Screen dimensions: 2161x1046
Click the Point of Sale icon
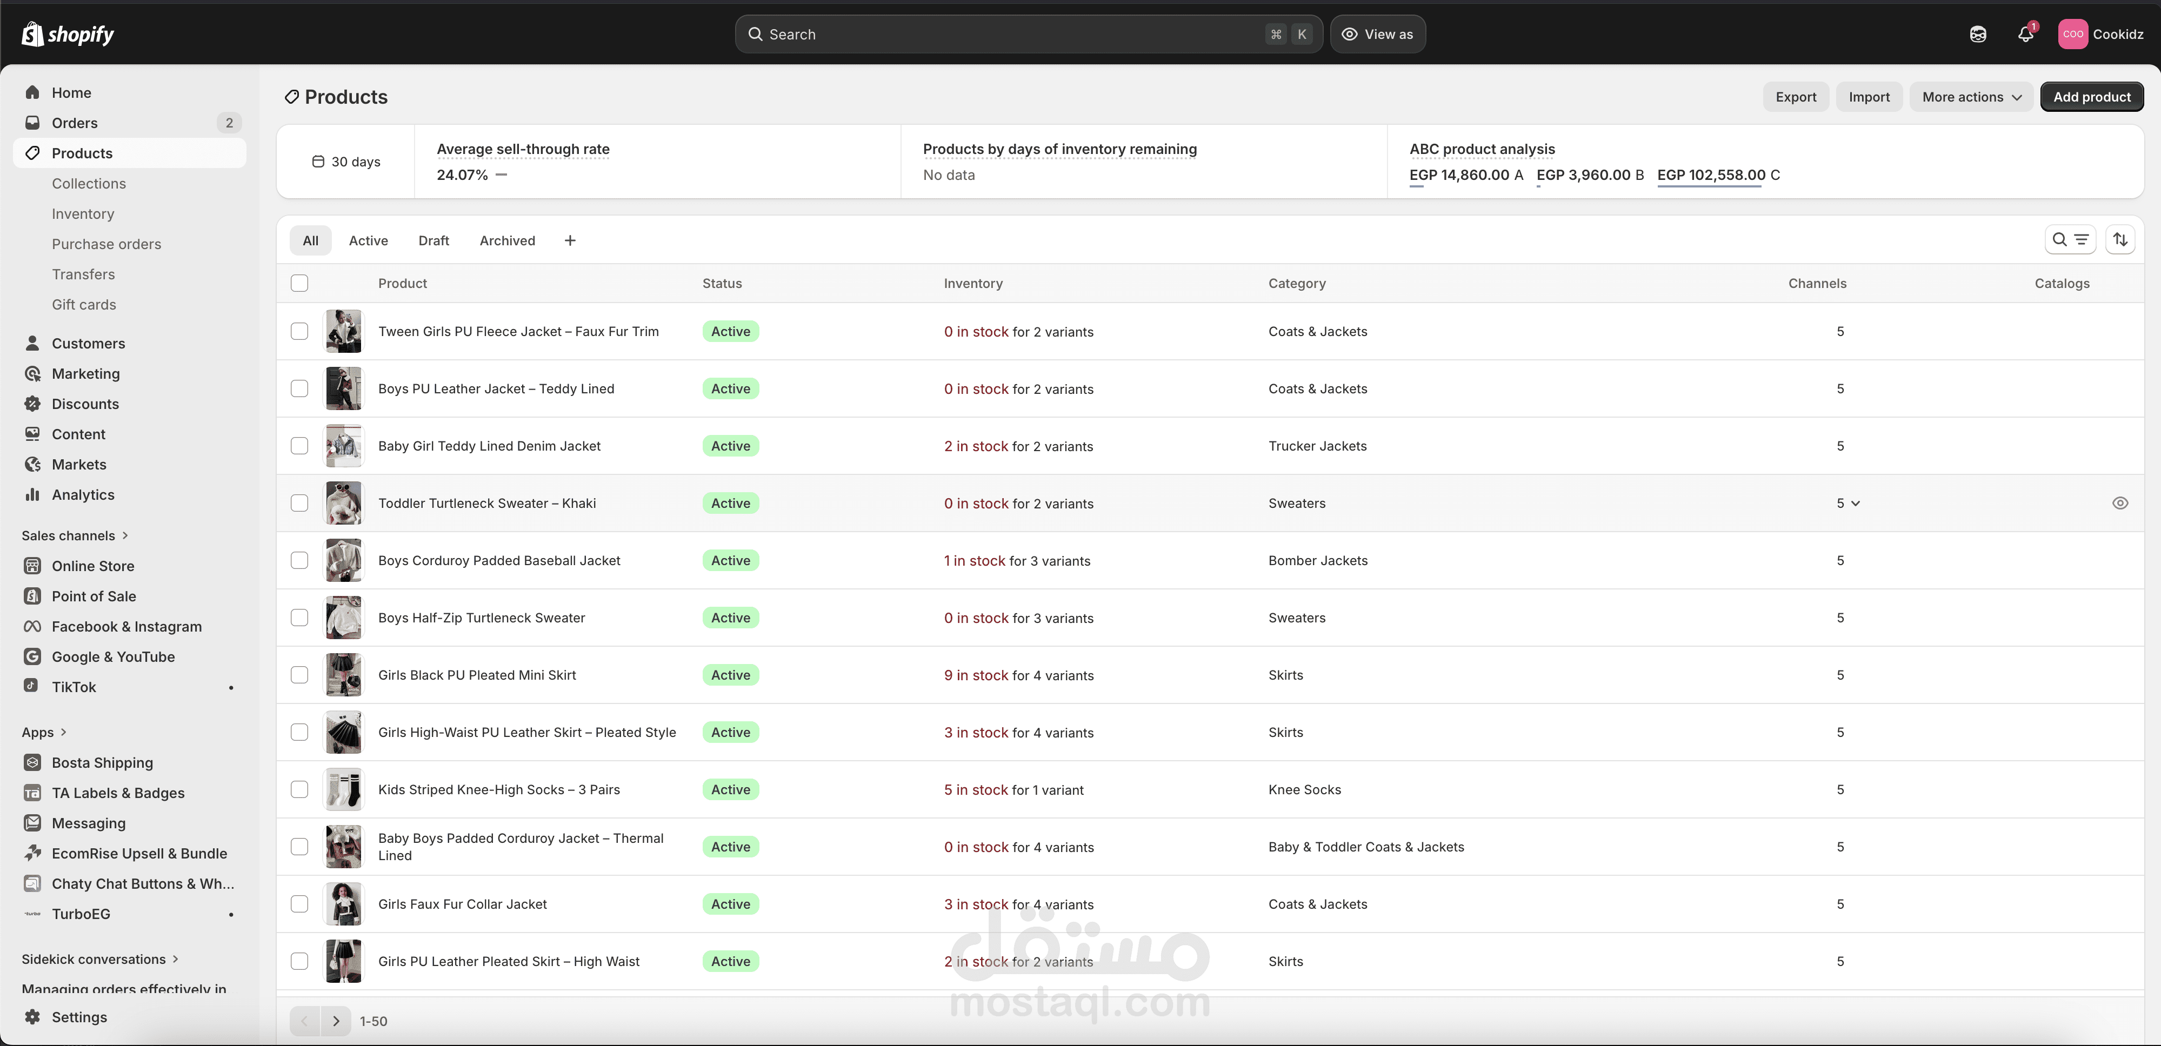pos(33,595)
